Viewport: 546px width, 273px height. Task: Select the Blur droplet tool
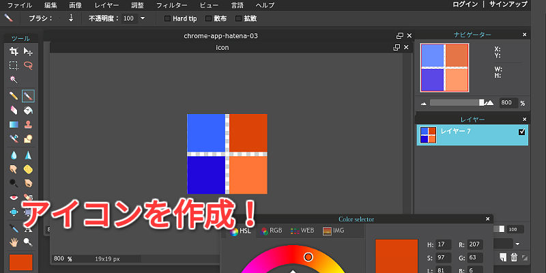pyautogui.click(x=14, y=155)
